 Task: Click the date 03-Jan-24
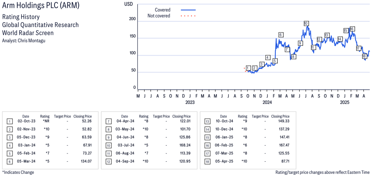point(27,145)
